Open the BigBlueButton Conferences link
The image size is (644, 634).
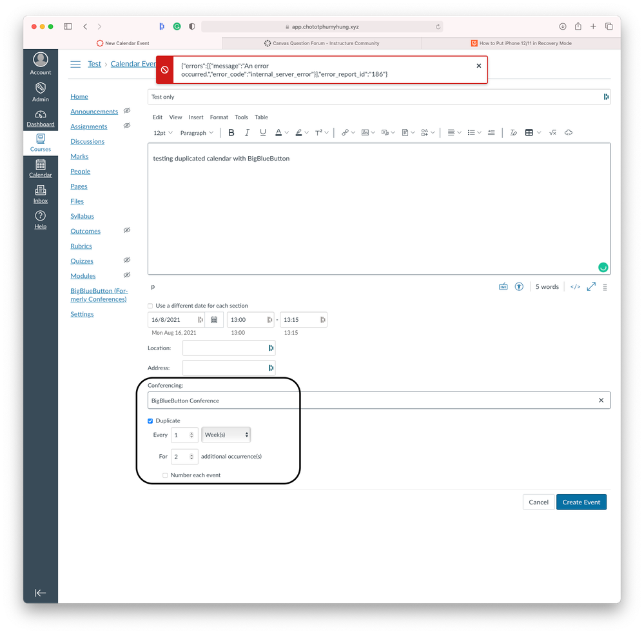(x=99, y=295)
